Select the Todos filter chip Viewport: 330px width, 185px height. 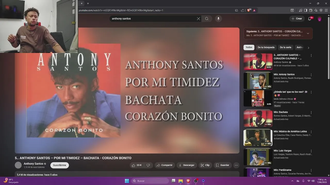[249, 47]
